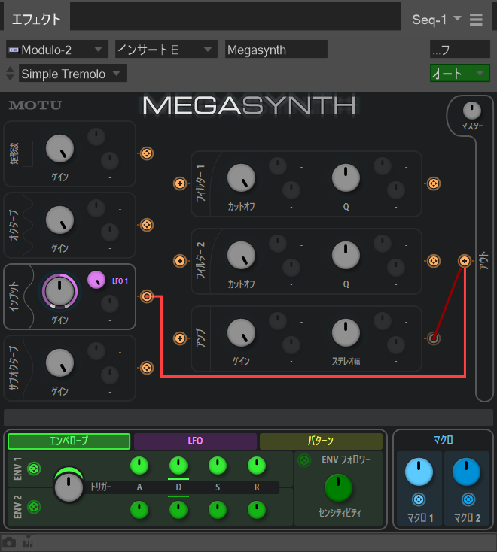
Task: Click the amp gain knob
Action: click(241, 332)
